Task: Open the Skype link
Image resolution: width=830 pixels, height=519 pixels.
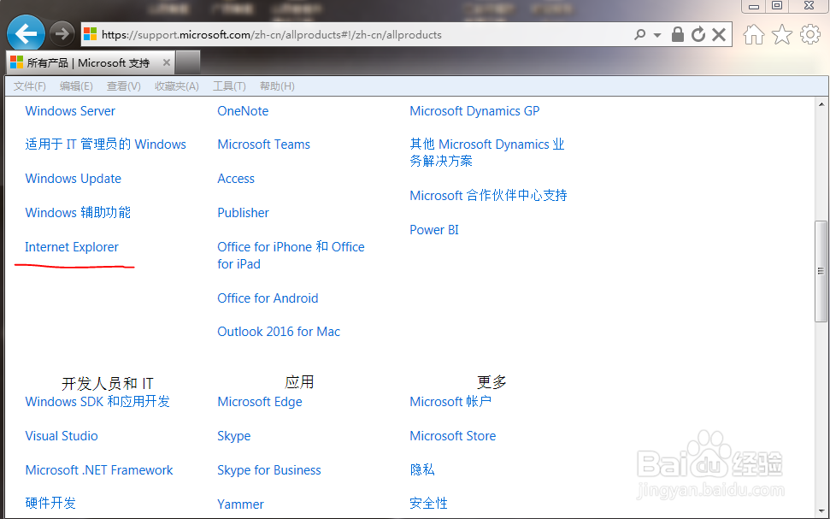Action: pos(234,436)
